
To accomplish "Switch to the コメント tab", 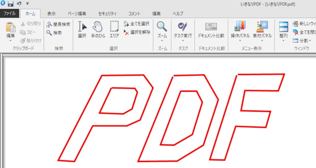I will coord(134,14).
